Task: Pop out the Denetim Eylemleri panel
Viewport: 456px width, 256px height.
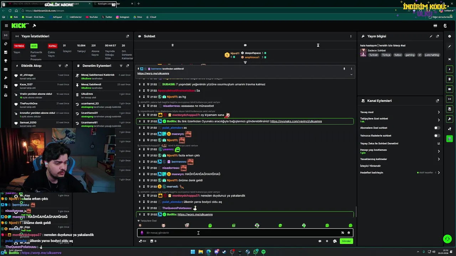Action: (128, 66)
